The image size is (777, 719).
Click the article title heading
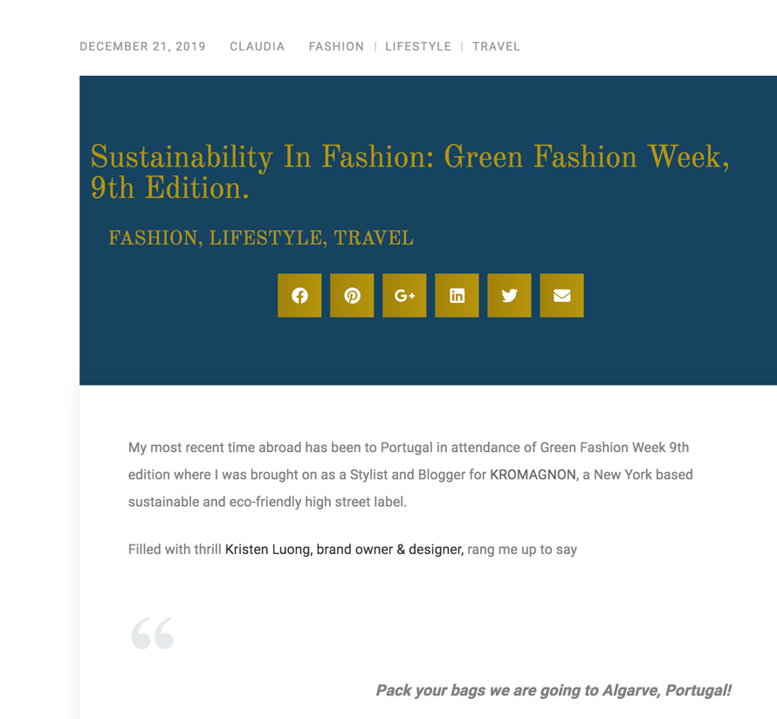pyautogui.click(x=409, y=173)
